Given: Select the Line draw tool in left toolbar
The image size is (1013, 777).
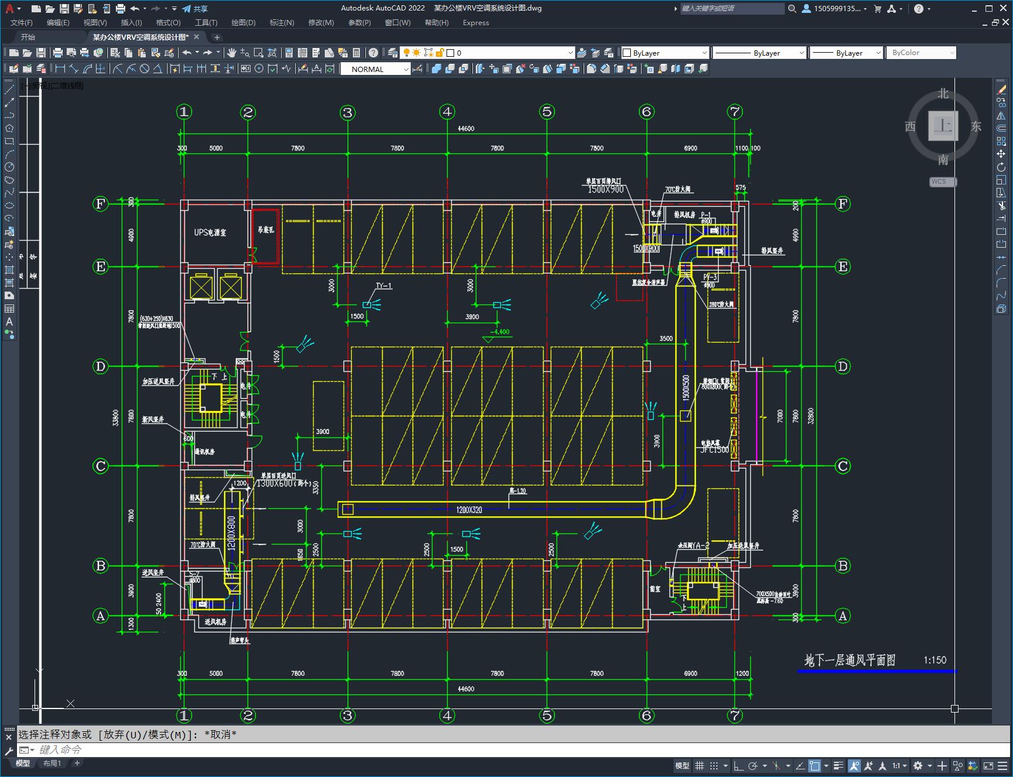Looking at the screenshot, I should 9,90.
